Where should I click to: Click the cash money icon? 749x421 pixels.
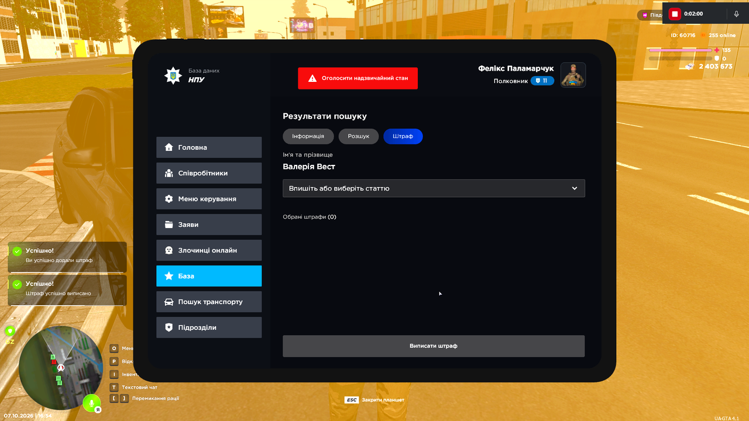[690, 66]
